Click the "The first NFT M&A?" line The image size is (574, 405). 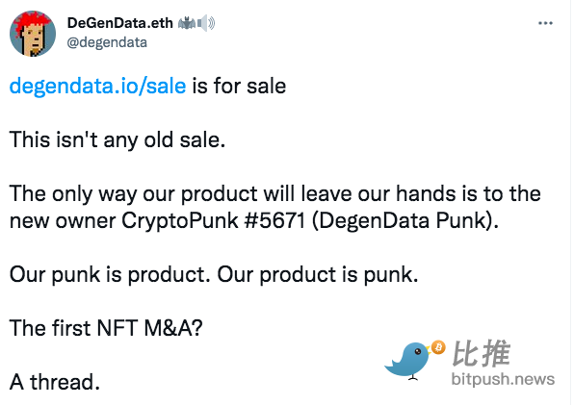106,328
